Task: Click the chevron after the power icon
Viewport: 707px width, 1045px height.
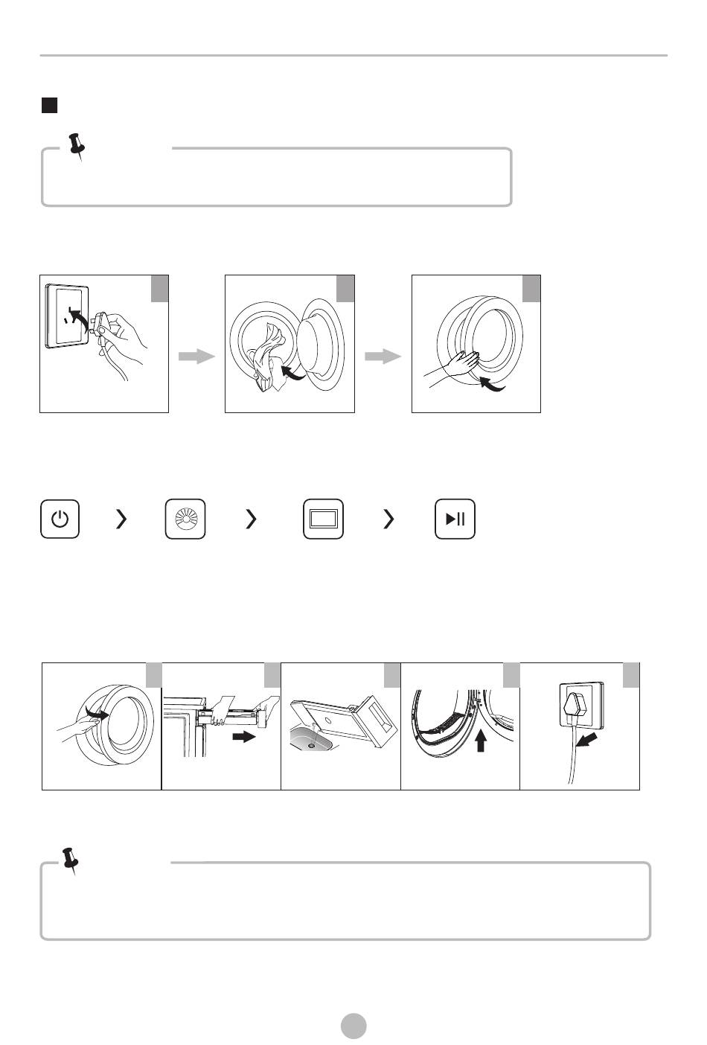Action: (x=121, y=519)
